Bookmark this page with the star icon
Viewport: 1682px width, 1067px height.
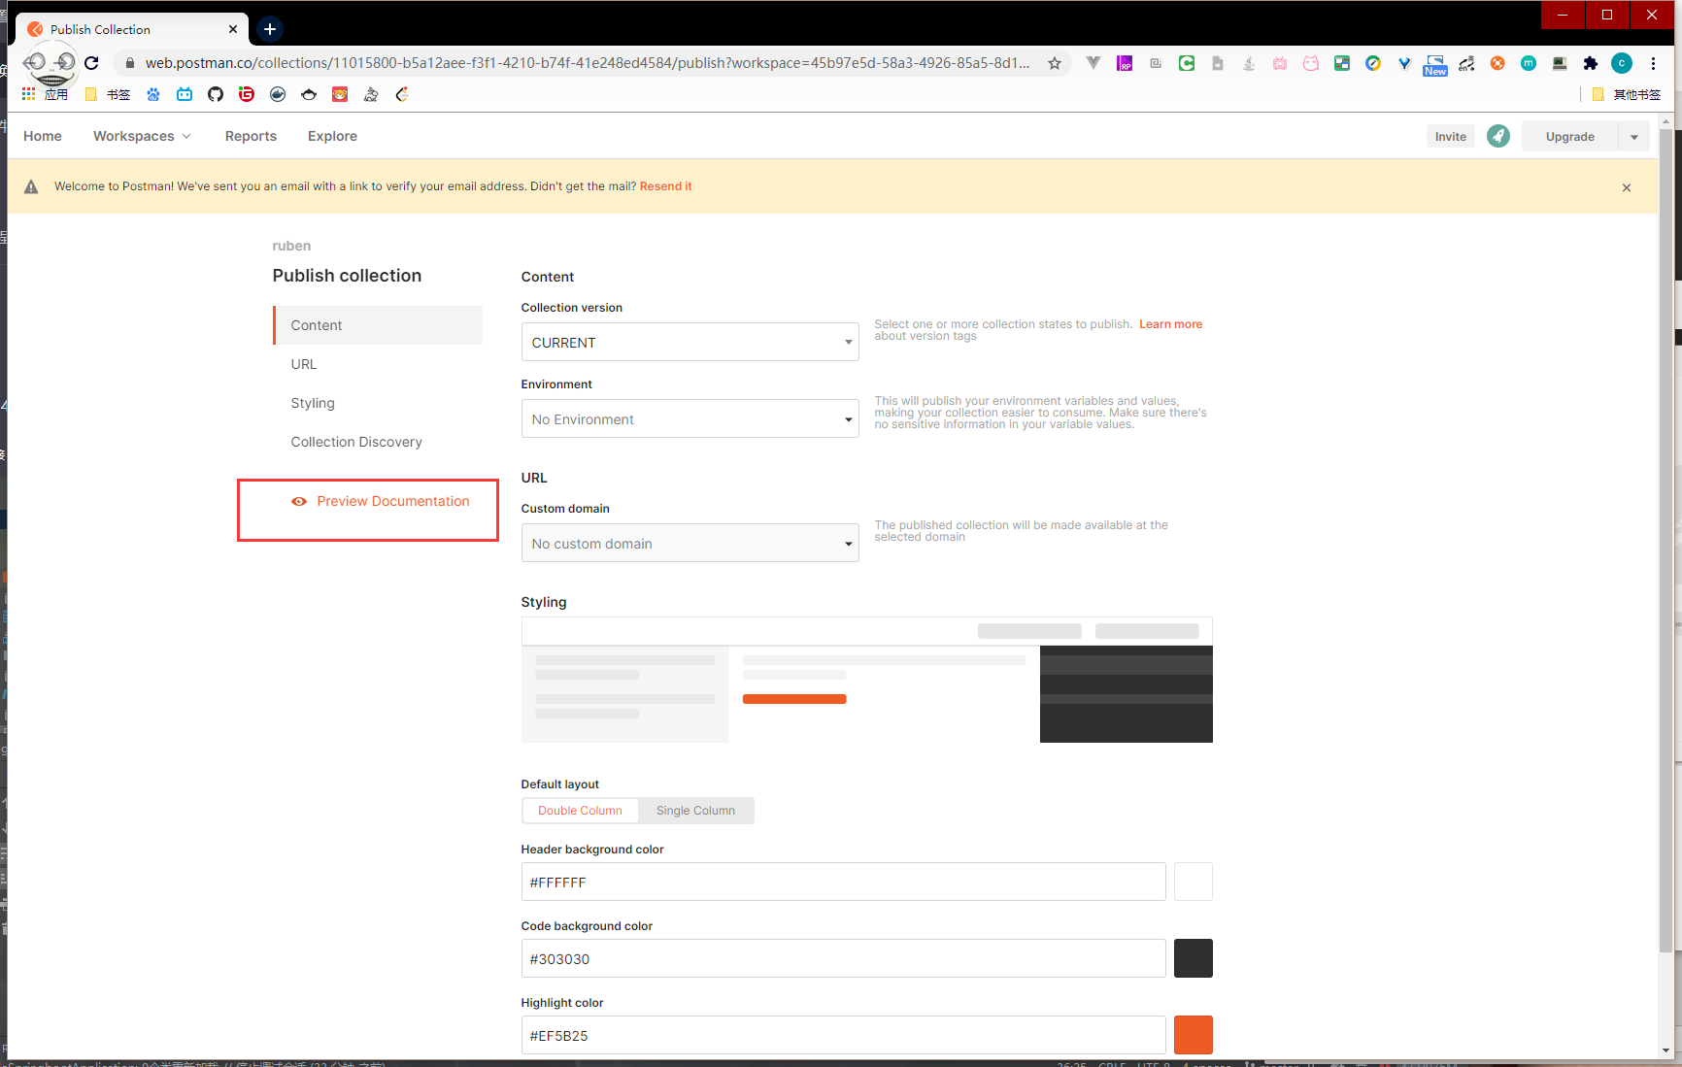coord(1055,63)
